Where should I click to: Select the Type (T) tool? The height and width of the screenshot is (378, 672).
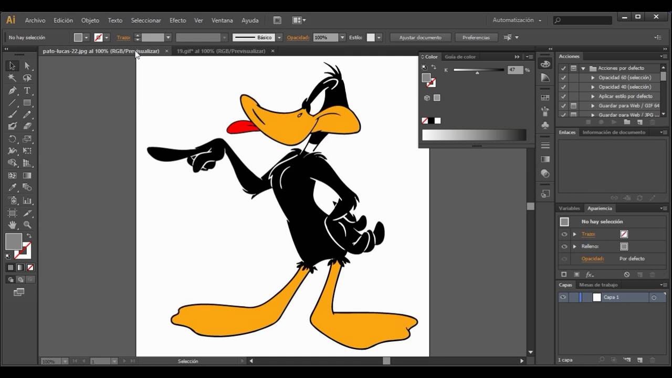[x=27, y=90]
